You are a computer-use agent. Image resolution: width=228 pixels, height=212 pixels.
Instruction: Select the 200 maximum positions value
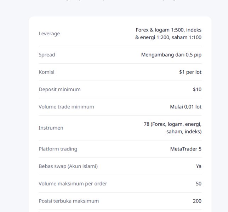197,201
